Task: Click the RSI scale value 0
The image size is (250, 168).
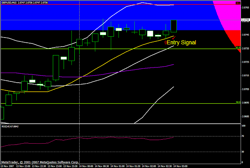Action: (242, 162)
